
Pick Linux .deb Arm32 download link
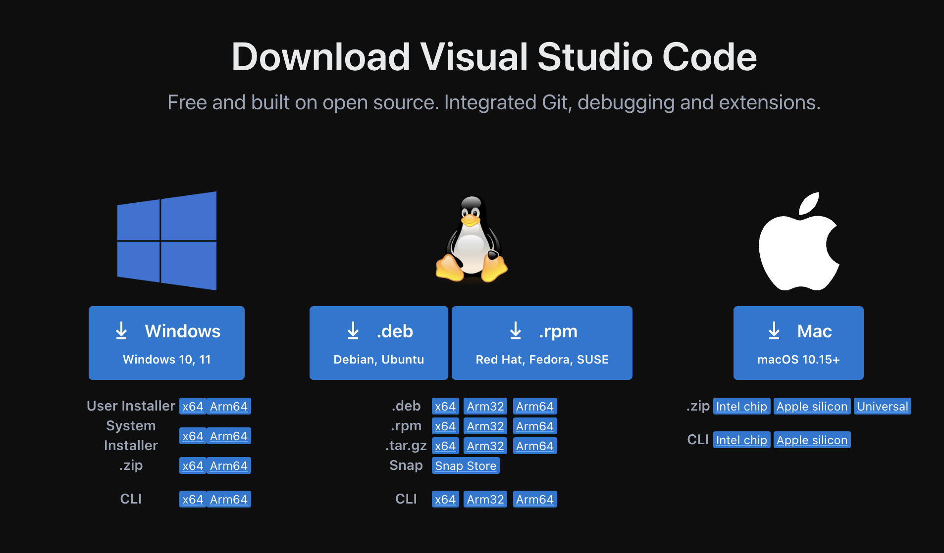point(485,407)
